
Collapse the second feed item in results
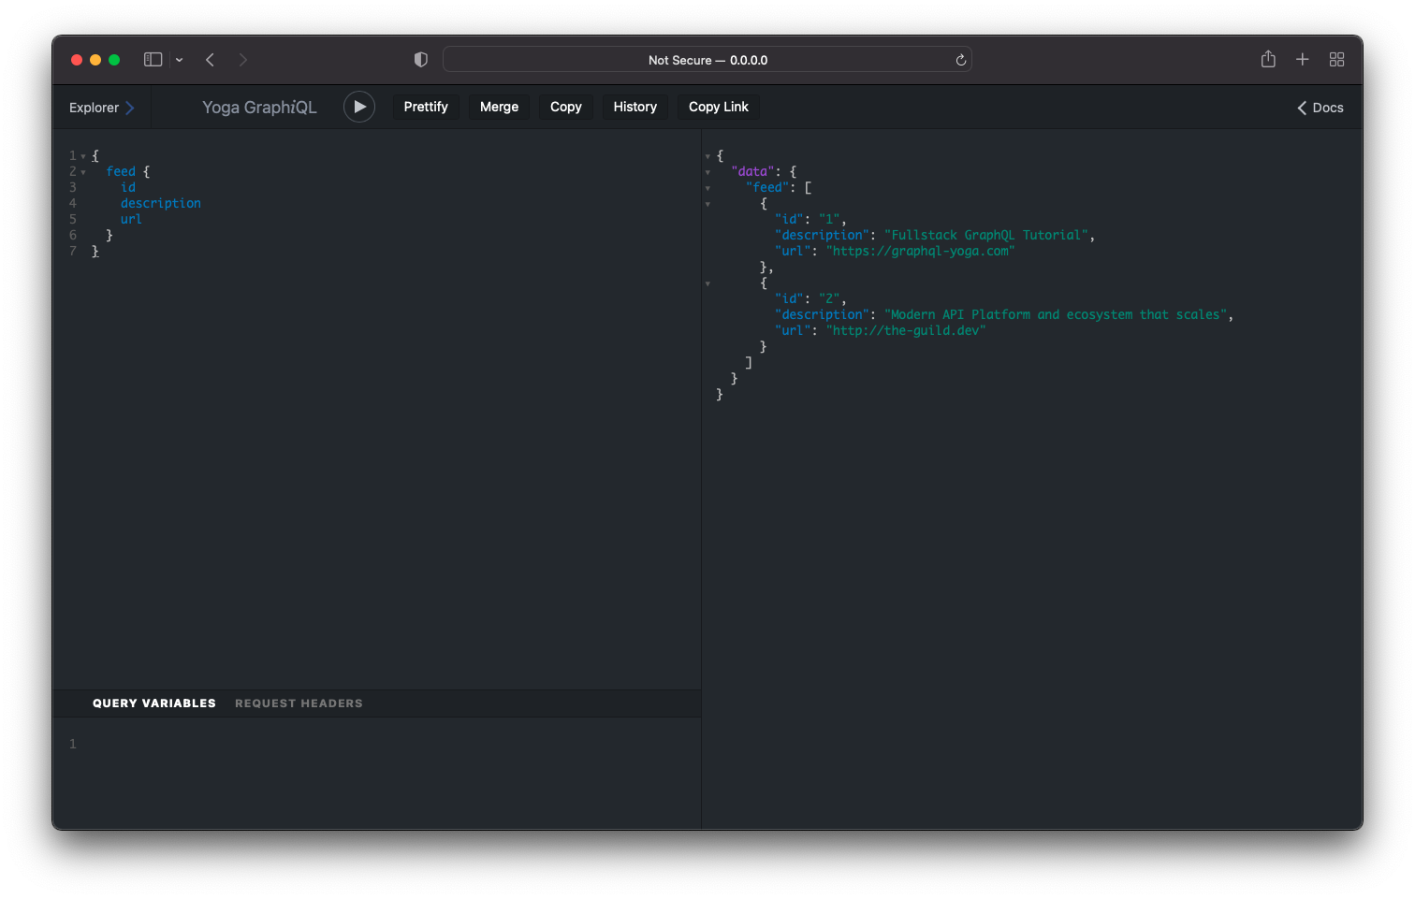coord(707,283)
